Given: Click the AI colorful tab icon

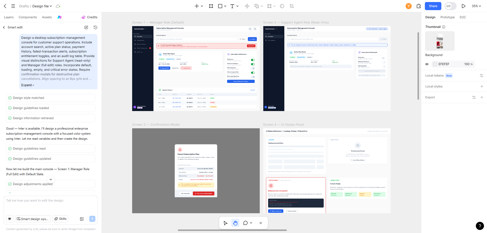Looking at the screenshot, I should tap(59, 17).
